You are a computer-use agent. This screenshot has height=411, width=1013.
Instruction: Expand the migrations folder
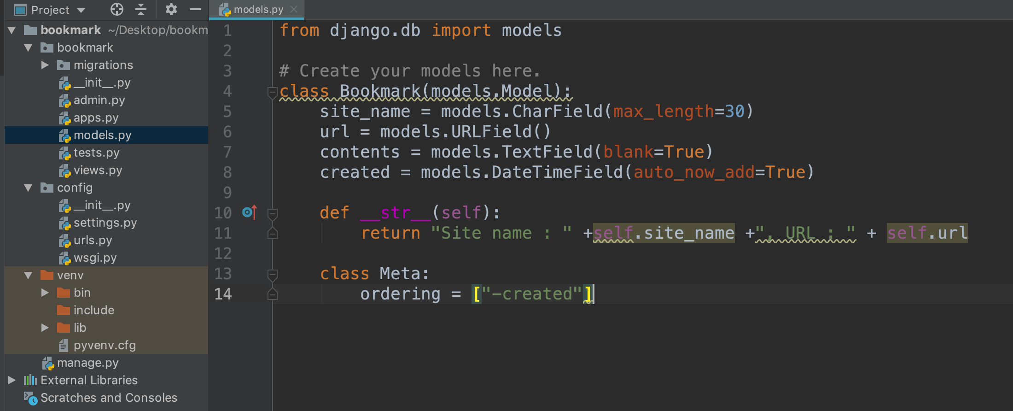[x=45, y=65]
